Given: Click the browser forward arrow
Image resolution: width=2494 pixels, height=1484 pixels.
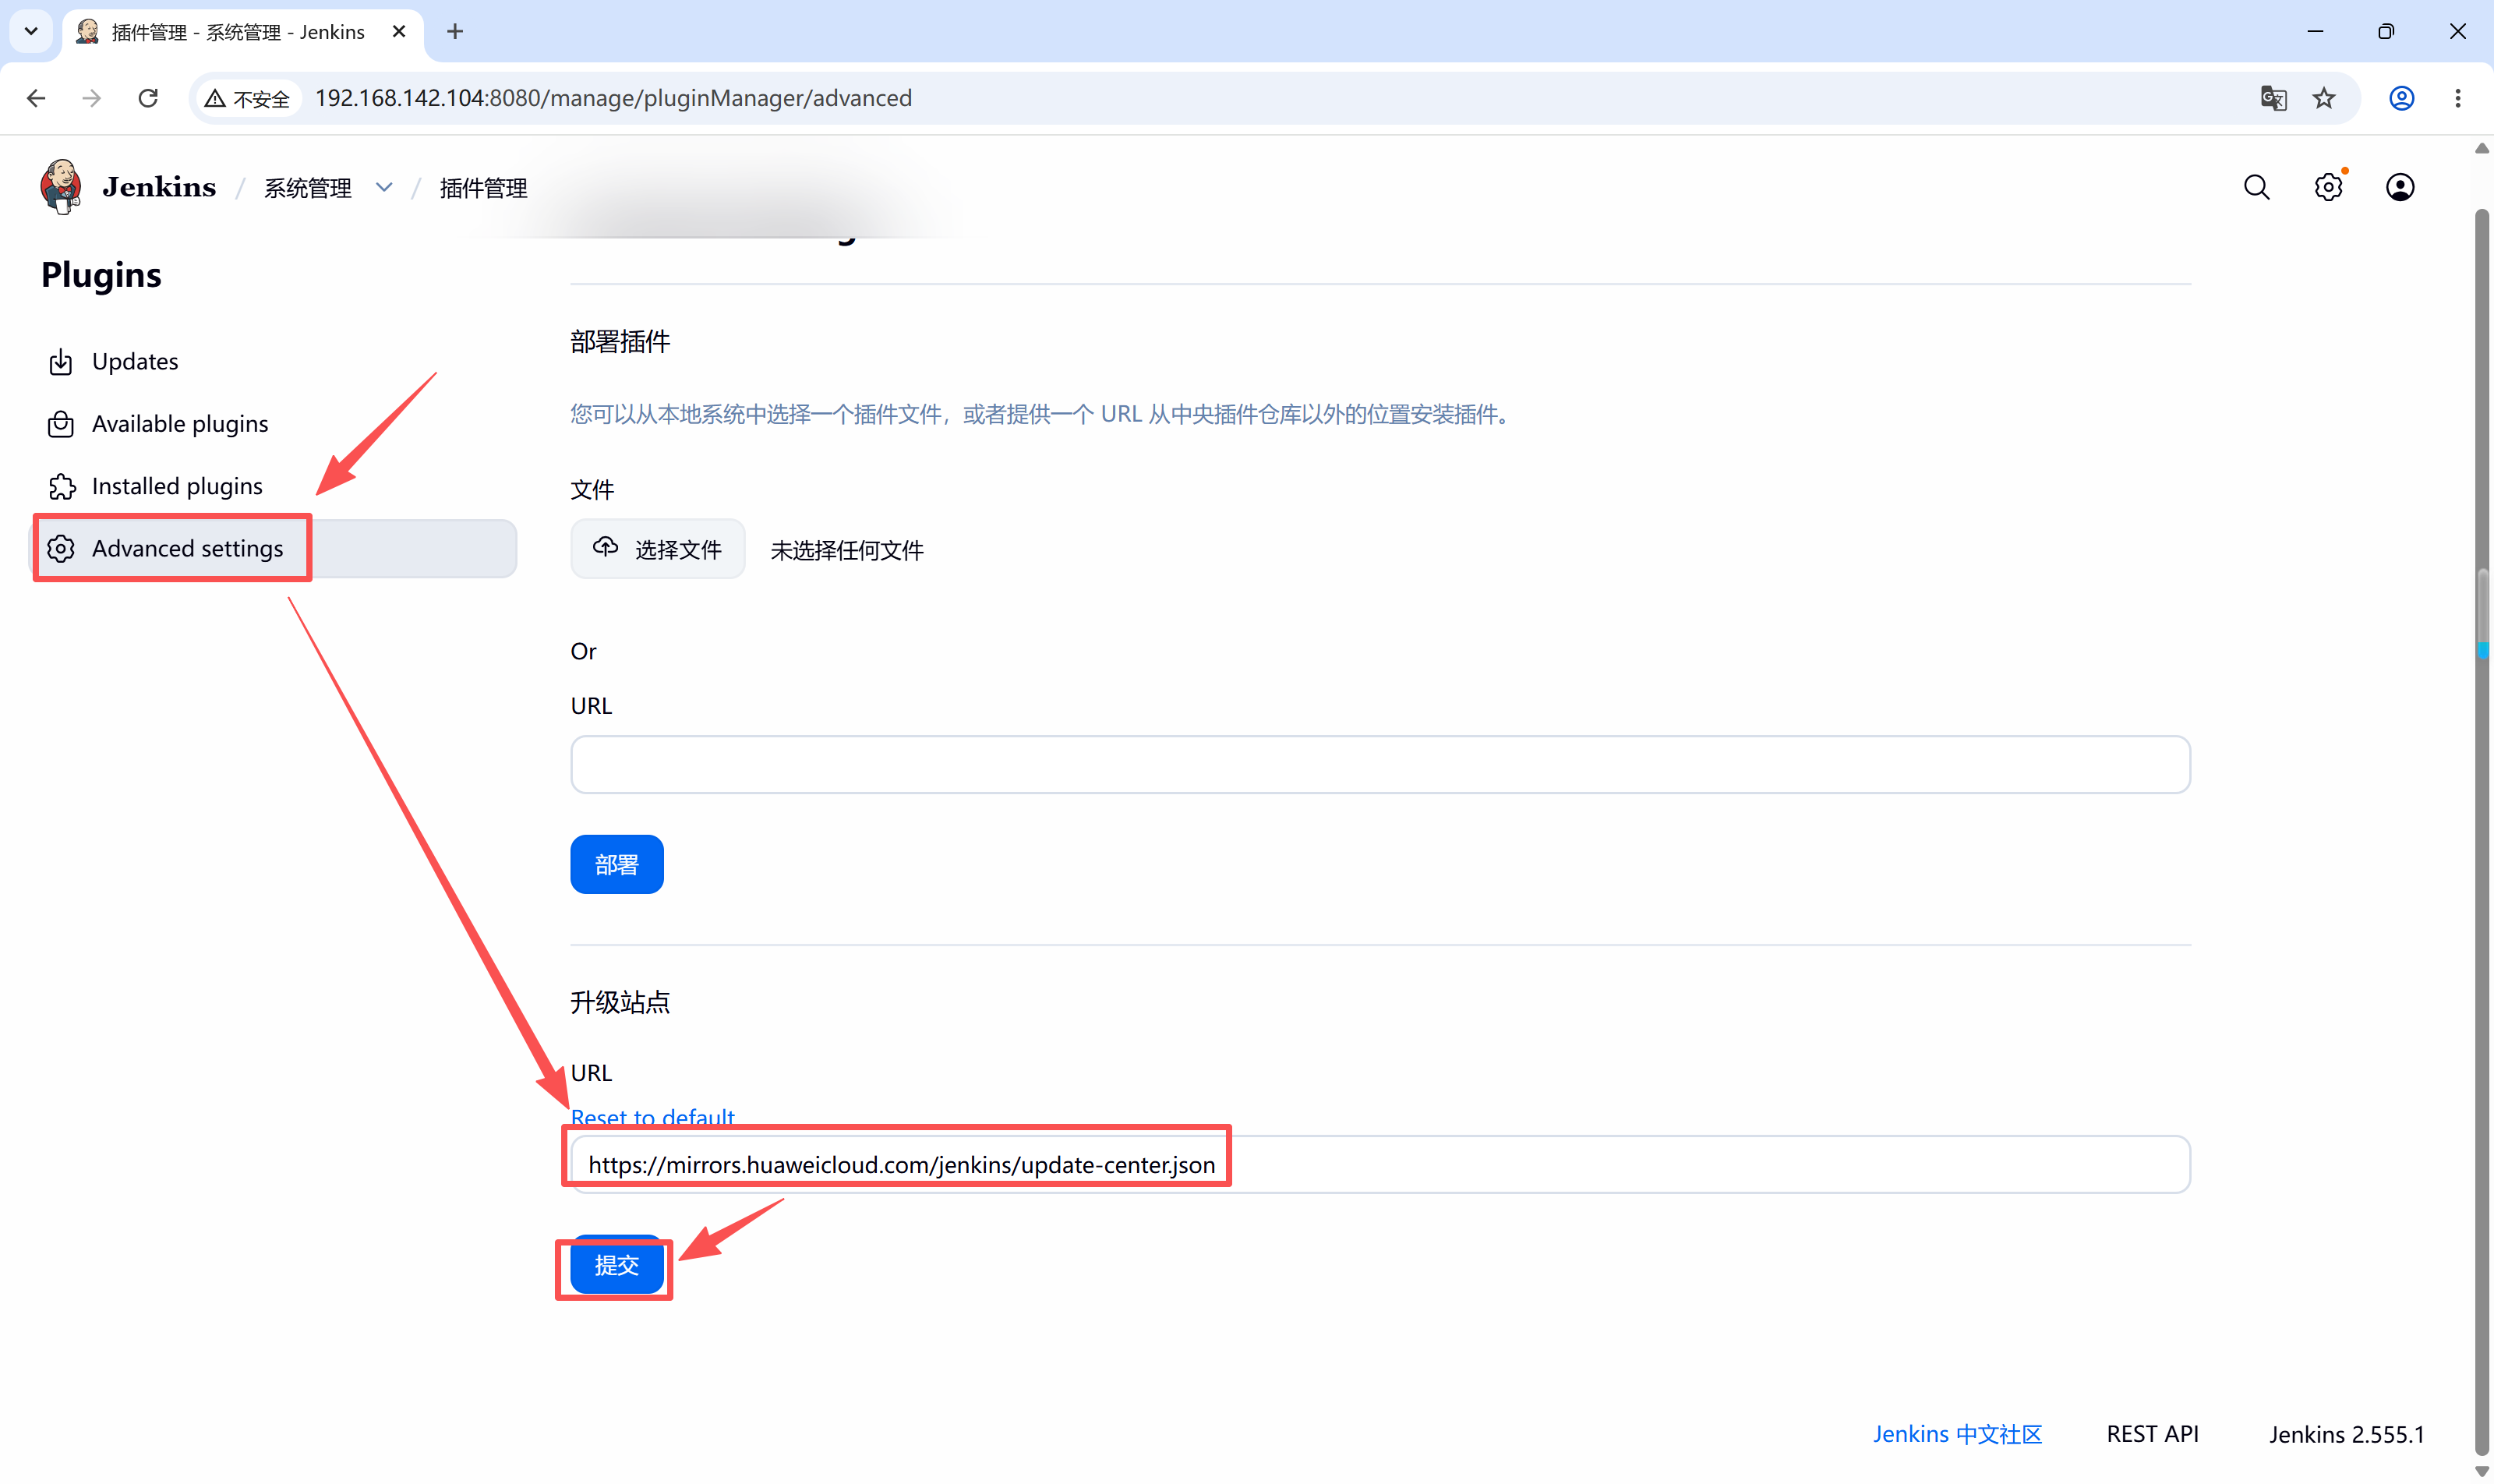Looking at the screenshot, I should [x=92, y=98].
